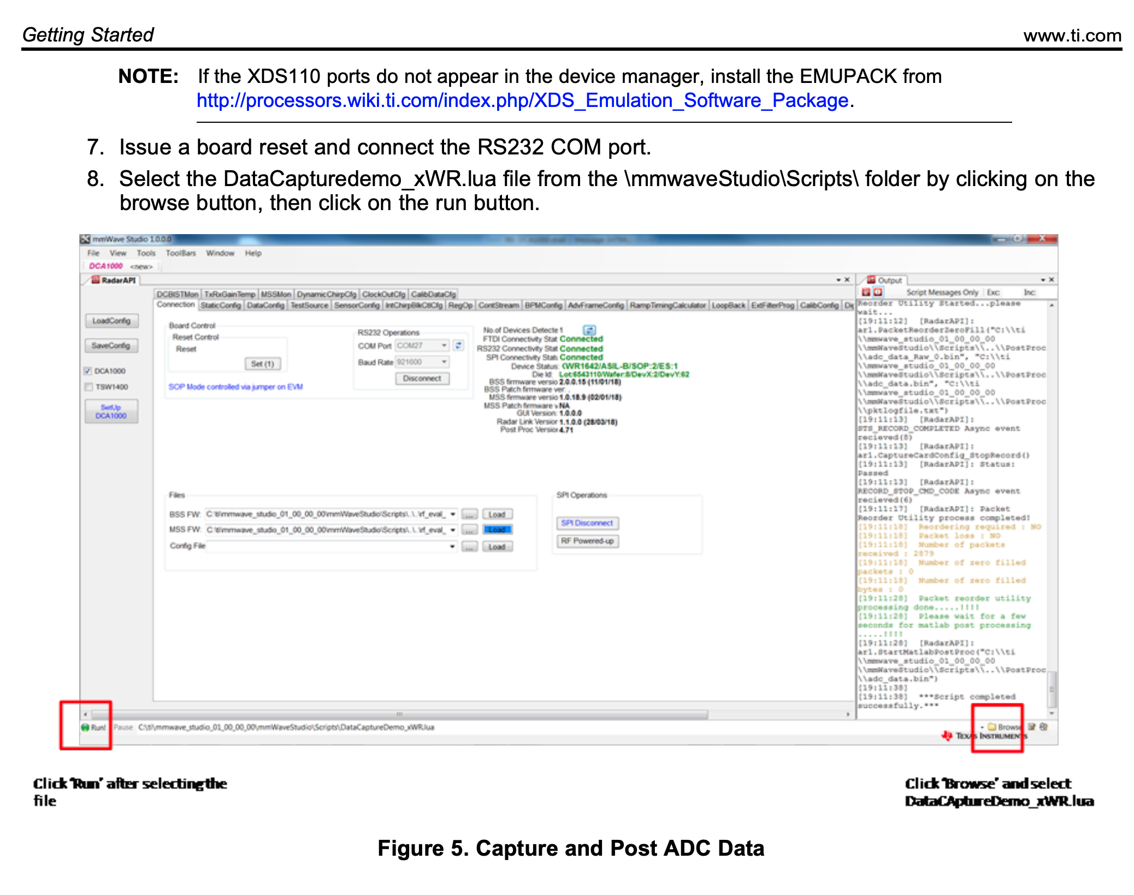Viewport: 1134px width, 895px height.
Task: Toggle the DCA1000 checkbox
Action: click(x=87, y=371)
